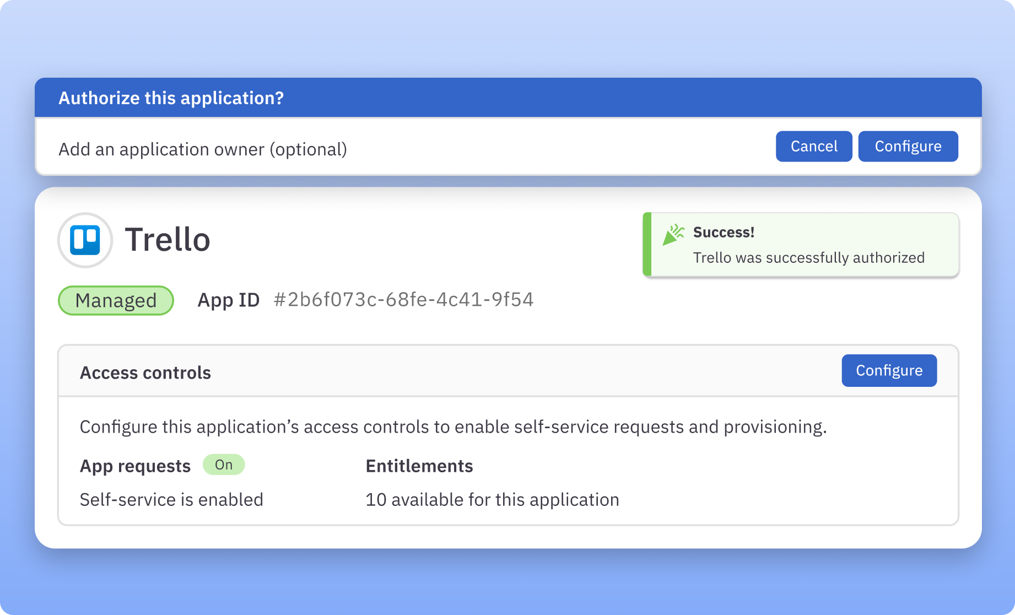Click the App ID value to copy it
The height and width of the screenshot is (615, 1015).
click(x=404, y=300)
